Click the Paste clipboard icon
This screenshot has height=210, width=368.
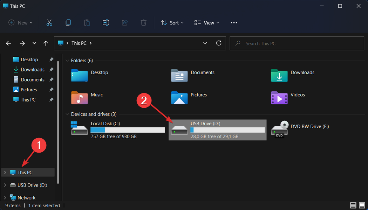(x=87, y=23)
